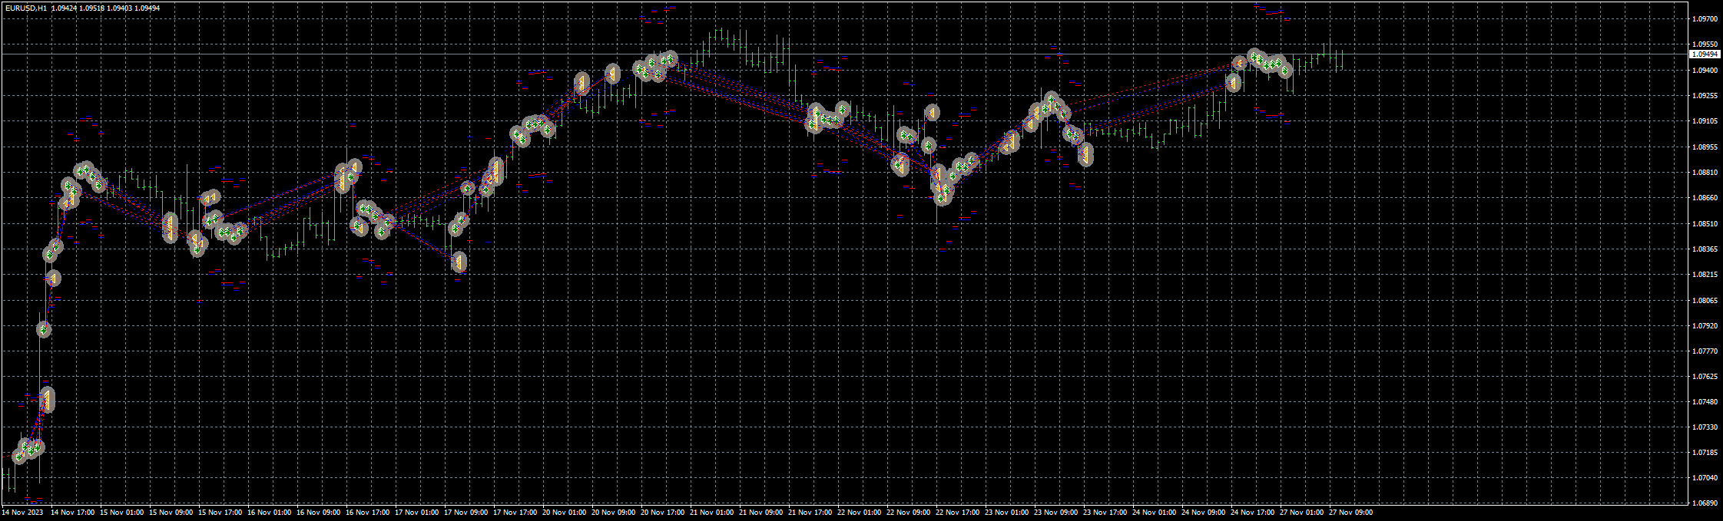Click time axis label 21 Nov 01:00
Screen dimensions: 1723x521
pos(711,512)
